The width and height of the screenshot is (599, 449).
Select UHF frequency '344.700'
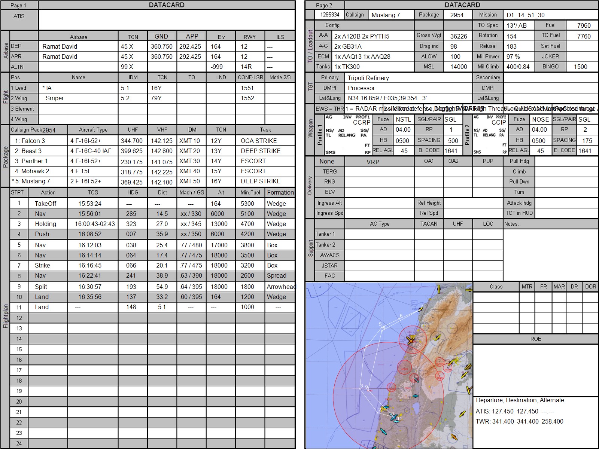coord(132,141)
